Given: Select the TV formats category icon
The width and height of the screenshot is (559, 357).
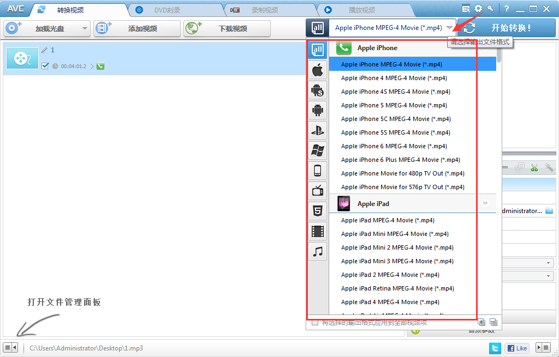Looking at the screenshot, I should point(317,191).
